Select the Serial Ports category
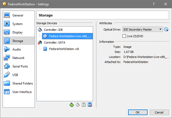The image size is (172, 118). 20,66
